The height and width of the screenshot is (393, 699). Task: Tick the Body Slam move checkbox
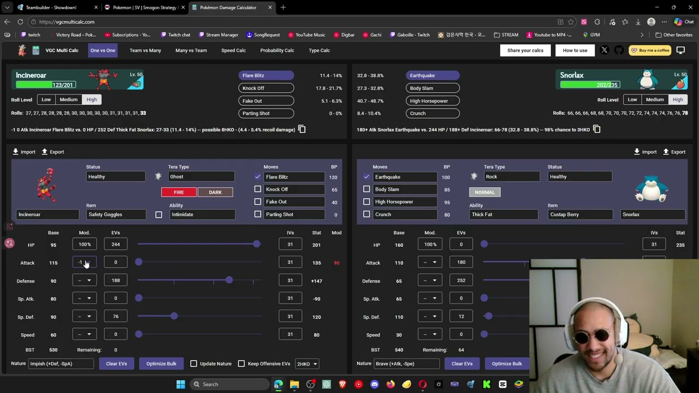pos(366,189)
